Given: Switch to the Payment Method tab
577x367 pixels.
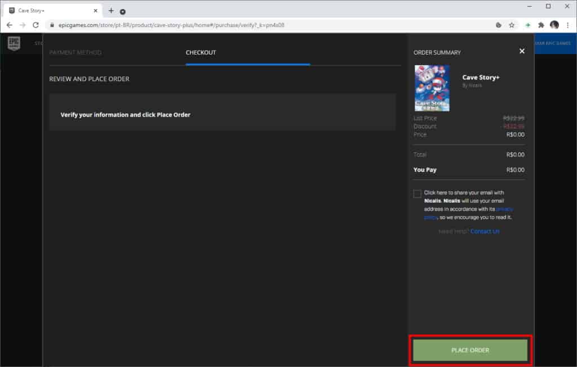Looking at the screenshot, I should pos(76,52).
